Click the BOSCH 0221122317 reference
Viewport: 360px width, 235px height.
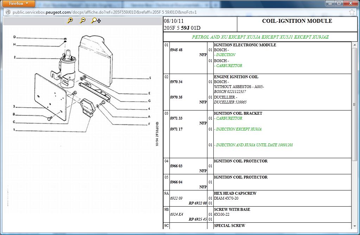[230, 92]
